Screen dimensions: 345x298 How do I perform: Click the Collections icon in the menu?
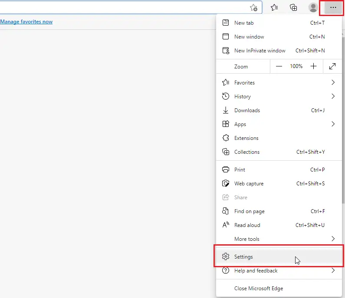point(226,152)
